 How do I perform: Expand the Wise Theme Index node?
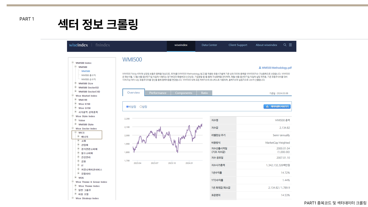(x=75, y=186)
